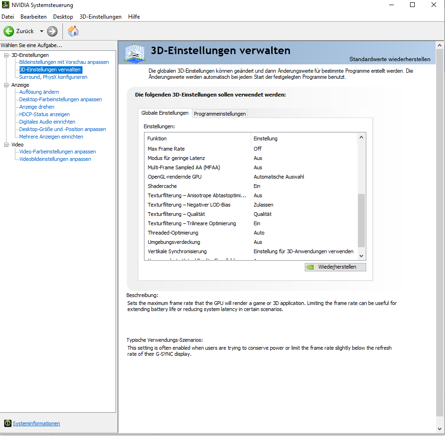Close the NVIDIA Systemsteuerung window
Screen dimensions: 445x436
click(434, 5)
